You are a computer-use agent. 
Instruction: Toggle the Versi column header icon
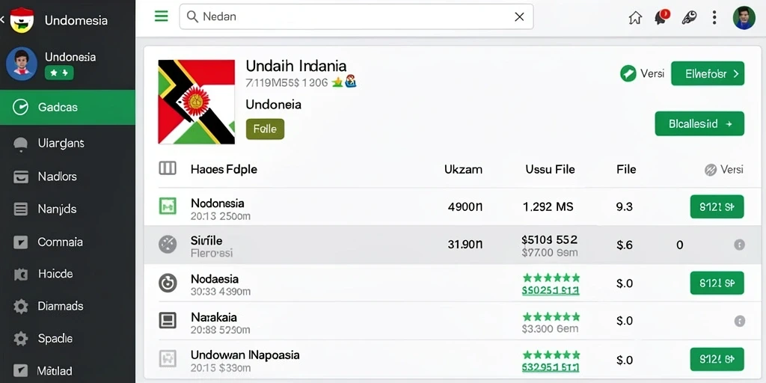(711, 170)
